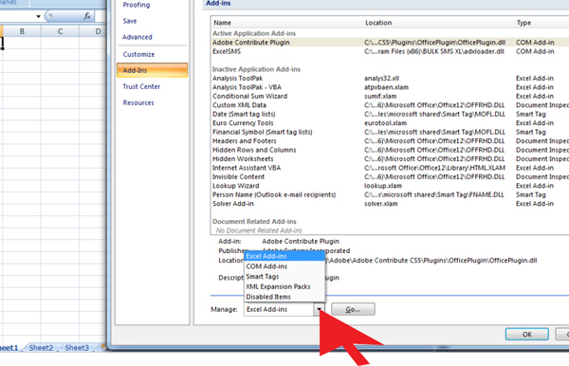569x366 pixels.
Task: Select Hidden Worksheets row
Action: (390, 159)
